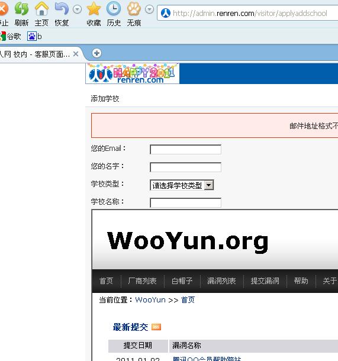The height and width of the screenshot is (361, 338).
Task: Go to Home (主页) icon
Action: point(41,9)
